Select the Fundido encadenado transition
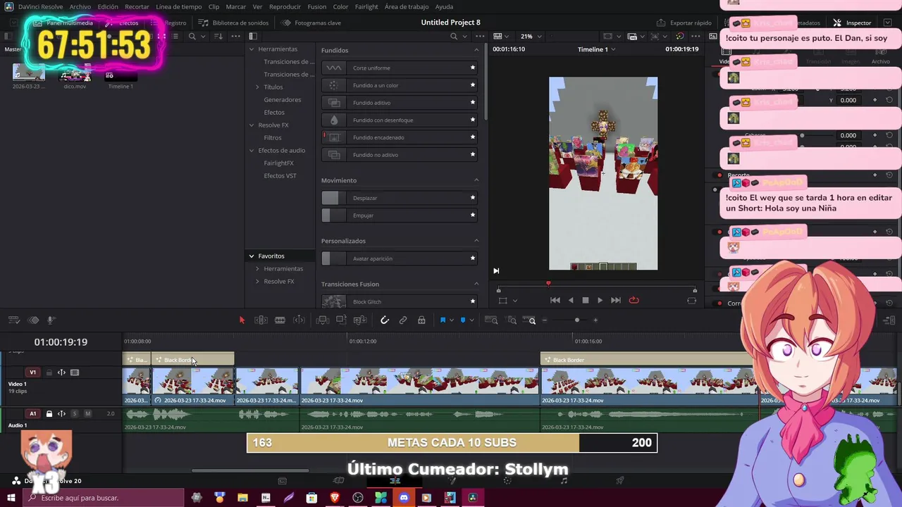The image size is (902, 507). 400,137
